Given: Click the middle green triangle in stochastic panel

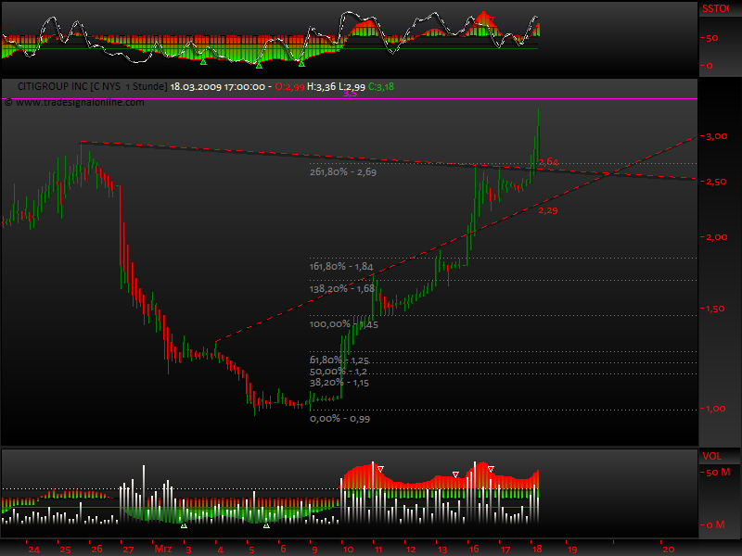Looking at the screenshot, I should (259, 66).
